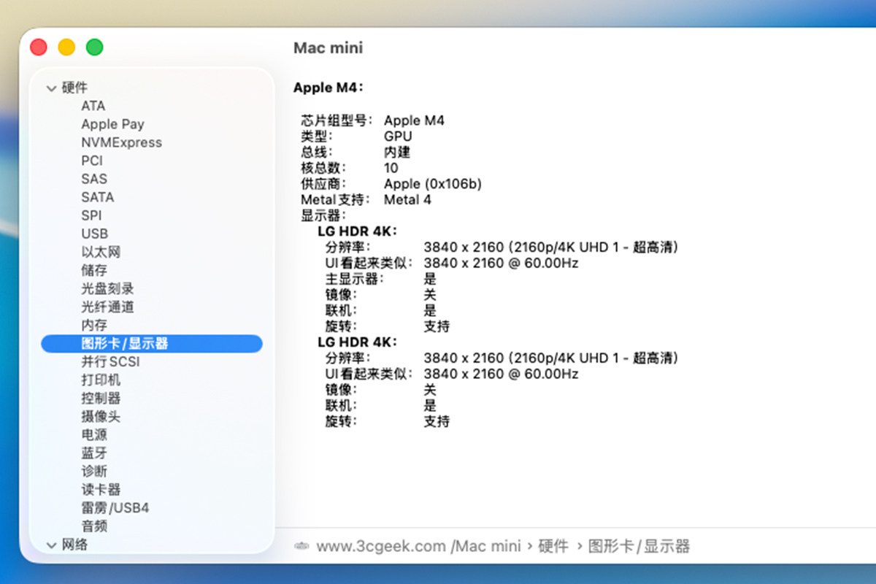This screenshot has width=876, height=584.
Task: Select SAS in the hardware list
Action: pos(94,179)
